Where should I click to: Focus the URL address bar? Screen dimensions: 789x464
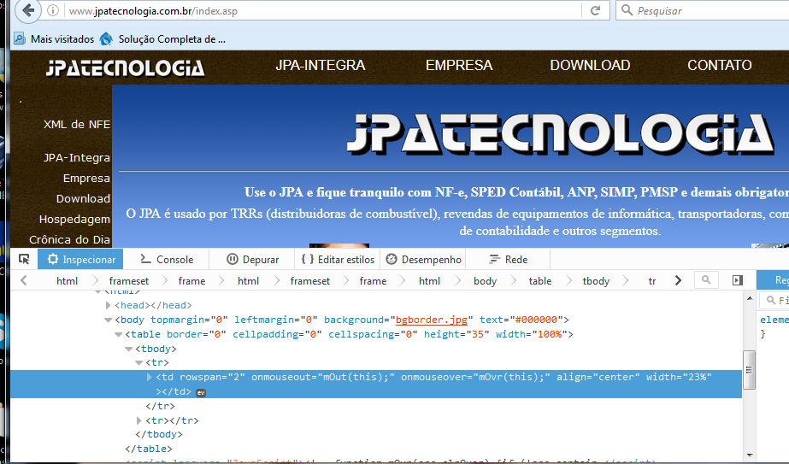322,10
